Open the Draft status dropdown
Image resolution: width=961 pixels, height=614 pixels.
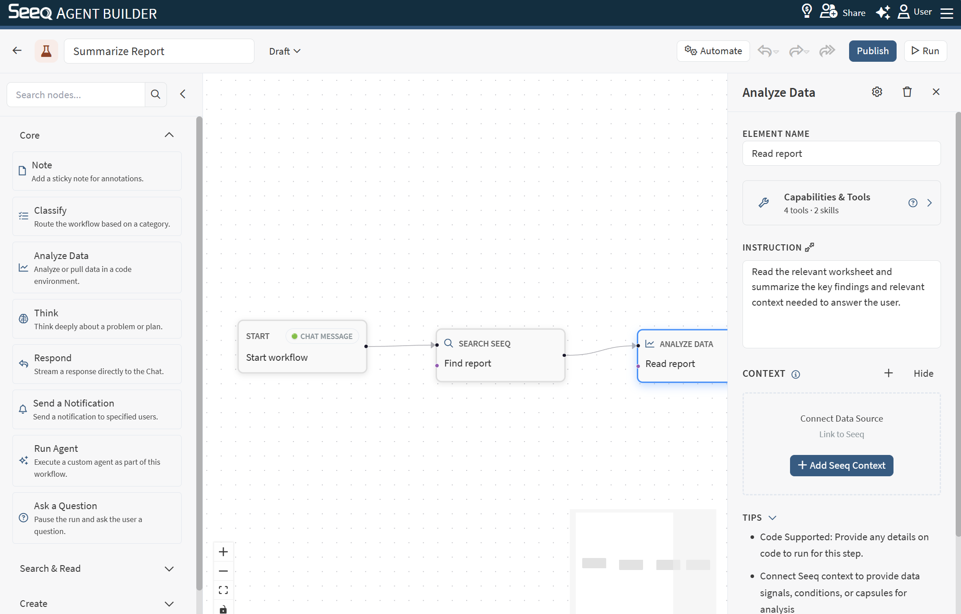(285, 51)
